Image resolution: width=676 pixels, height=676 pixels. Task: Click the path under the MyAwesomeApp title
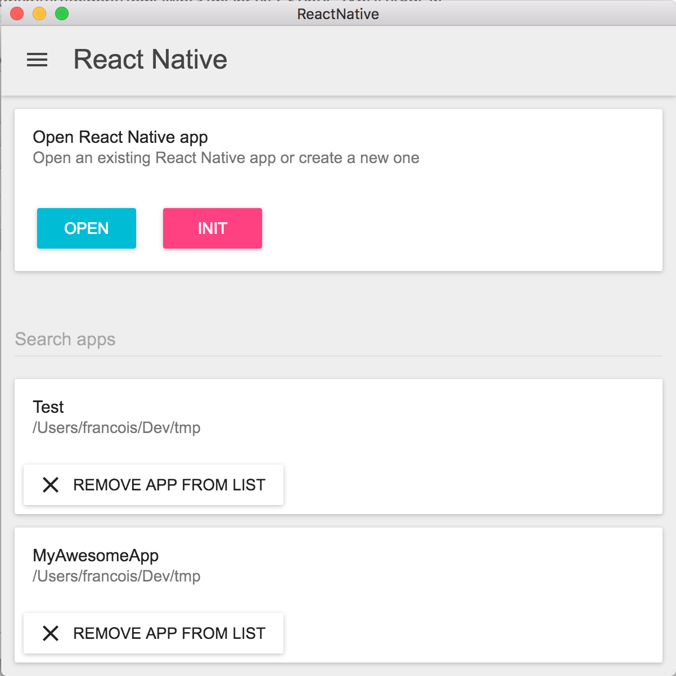[x=116, y=576]
